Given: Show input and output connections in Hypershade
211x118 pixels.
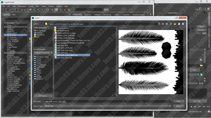Looking at the screenshot, I should [x=48, y=10].
